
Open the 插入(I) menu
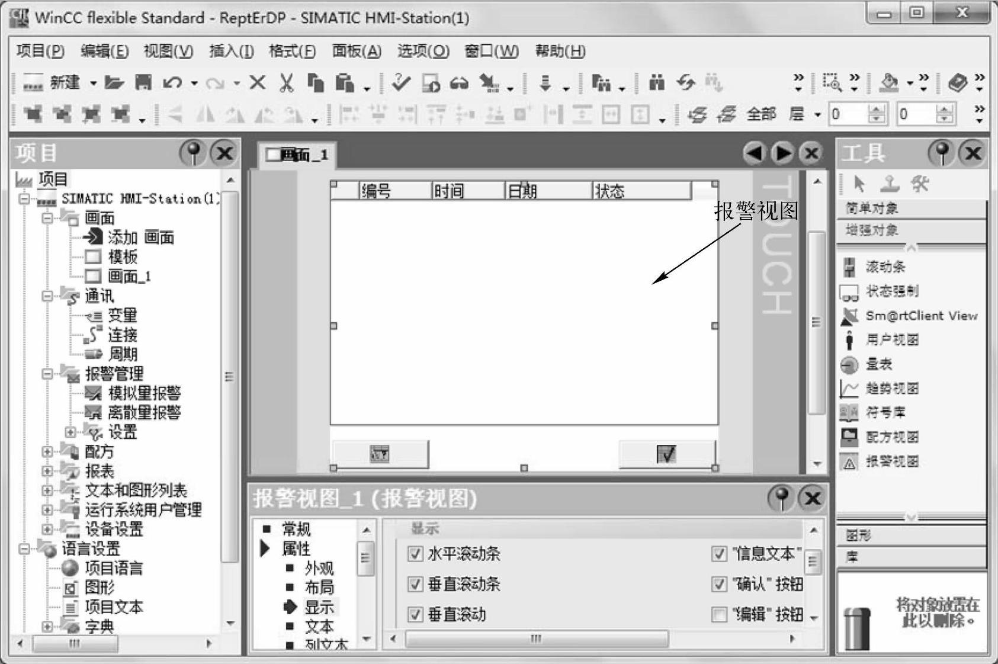point(231,52)
